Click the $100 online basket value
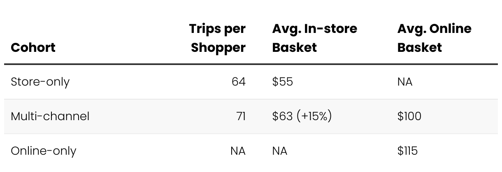 [409, 116]
